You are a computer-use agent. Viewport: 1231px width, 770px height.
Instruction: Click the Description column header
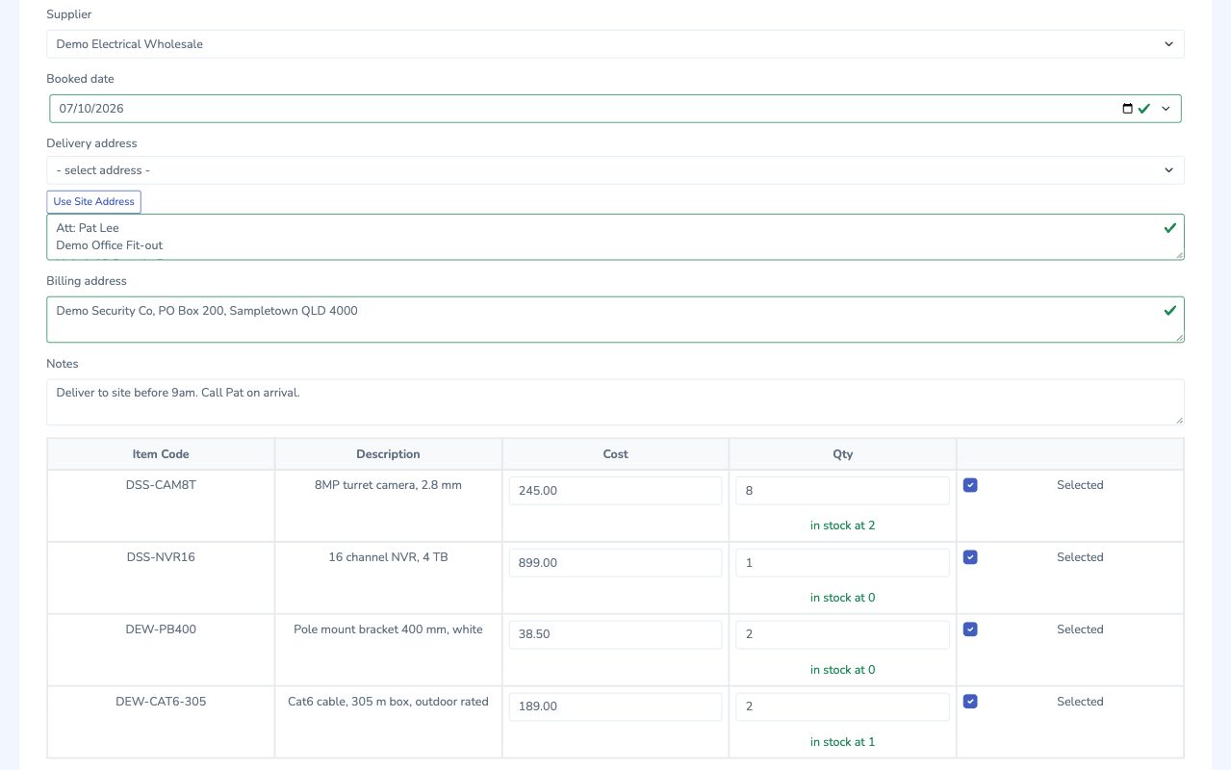pyautogui.click(x=388, y=454)
